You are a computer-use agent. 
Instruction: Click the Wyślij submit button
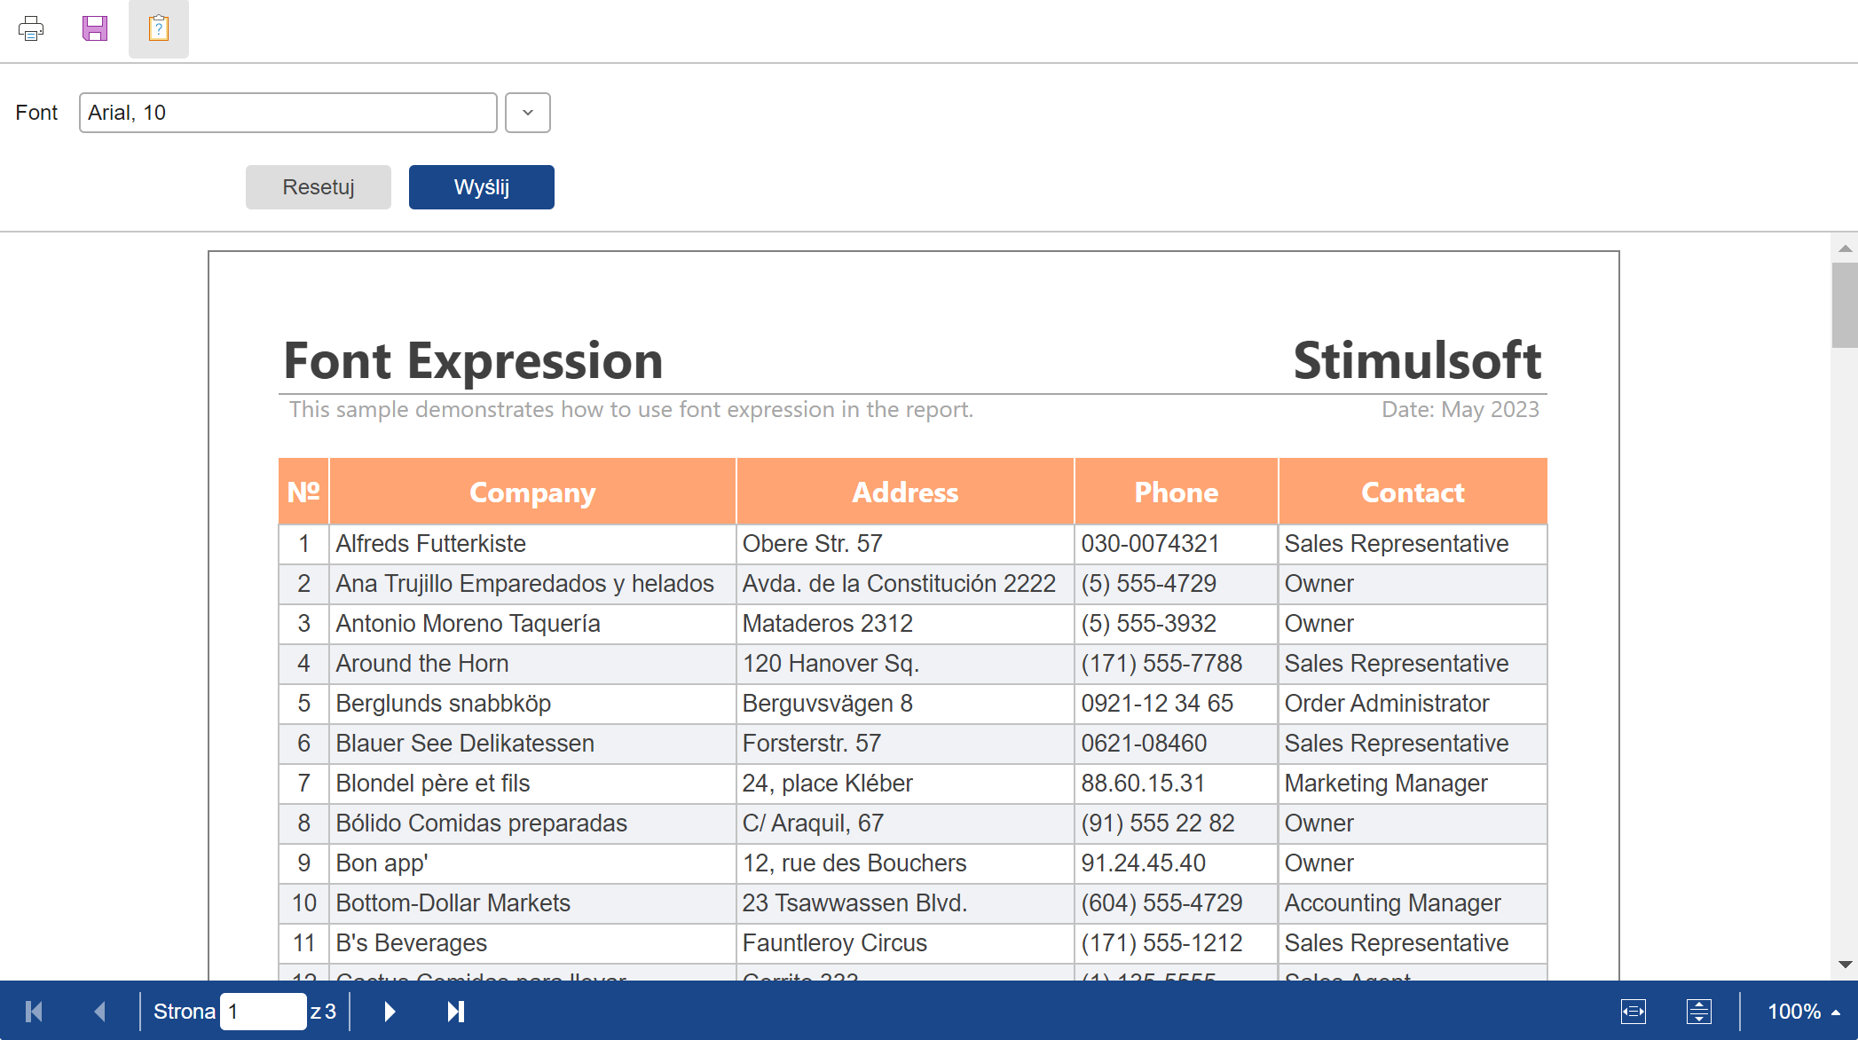click(x=482, y=187)
